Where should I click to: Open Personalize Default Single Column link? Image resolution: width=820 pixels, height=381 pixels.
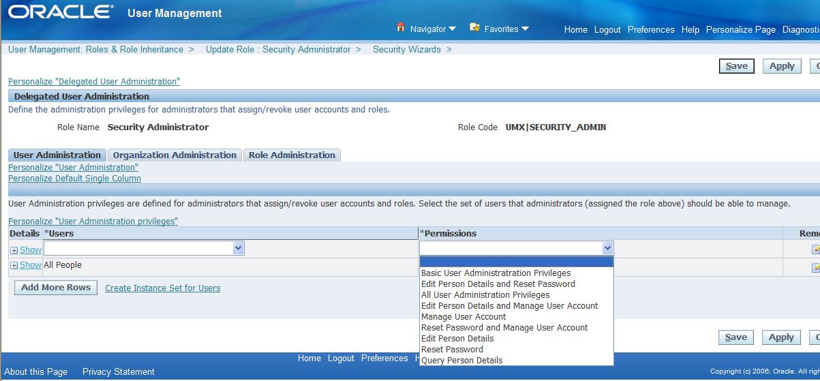(x=74, y=178)
